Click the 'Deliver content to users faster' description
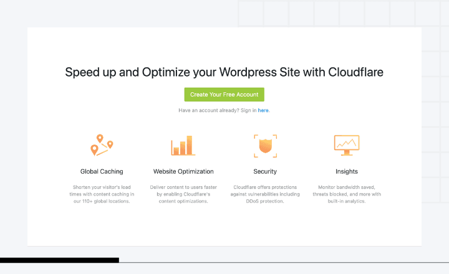The height and width of the screenshot is (274, 449). (183, 194)
